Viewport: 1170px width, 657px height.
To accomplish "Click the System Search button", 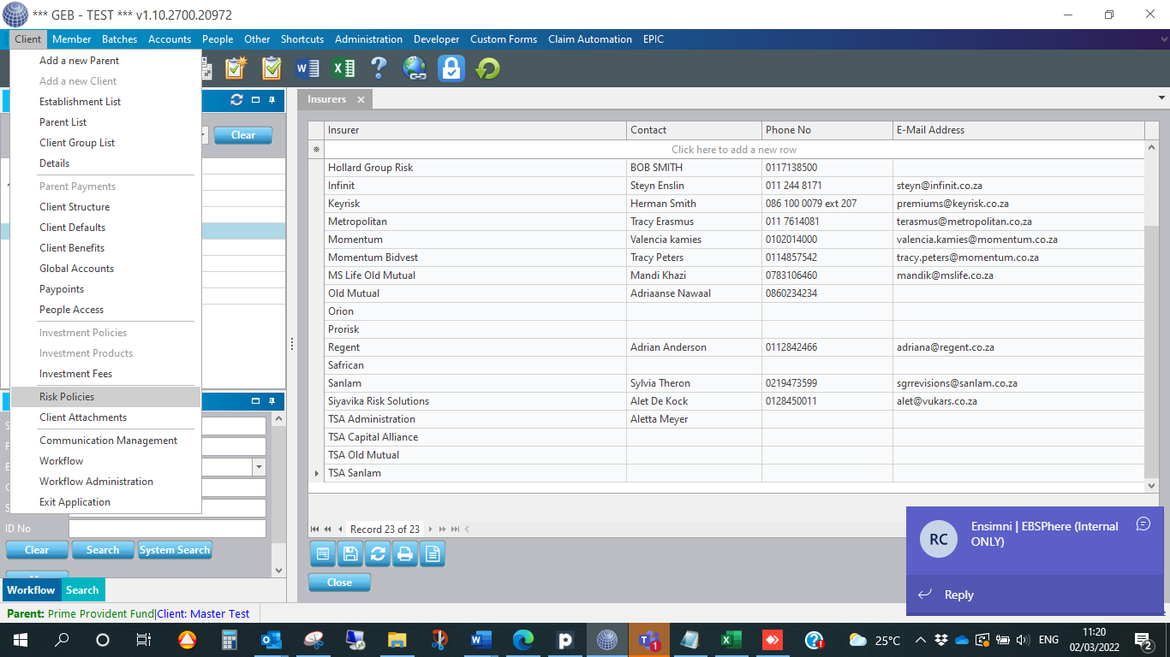I will pos(175,550).
